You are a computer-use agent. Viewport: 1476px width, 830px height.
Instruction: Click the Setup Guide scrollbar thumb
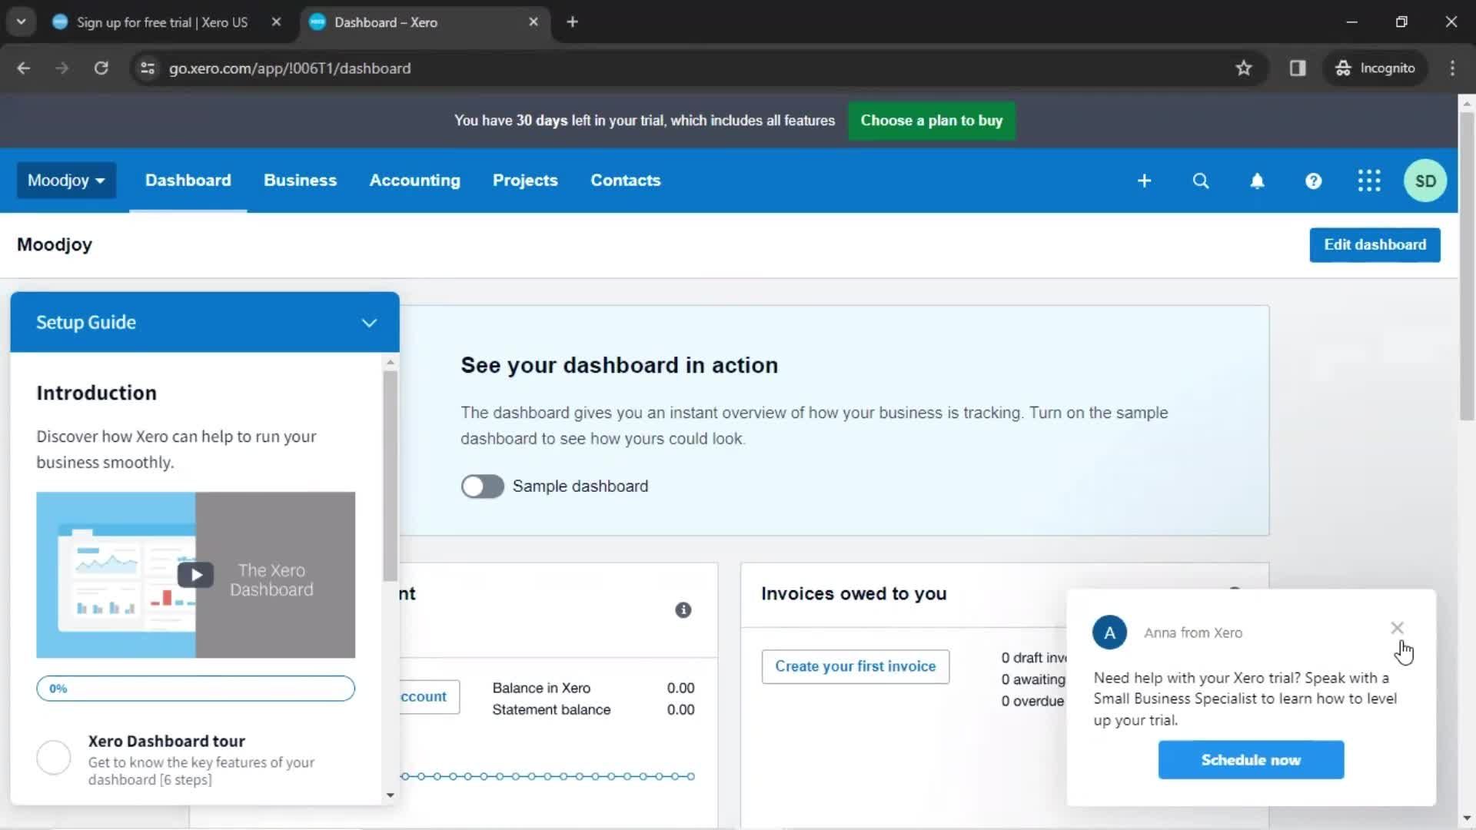[x=390, y=476]
